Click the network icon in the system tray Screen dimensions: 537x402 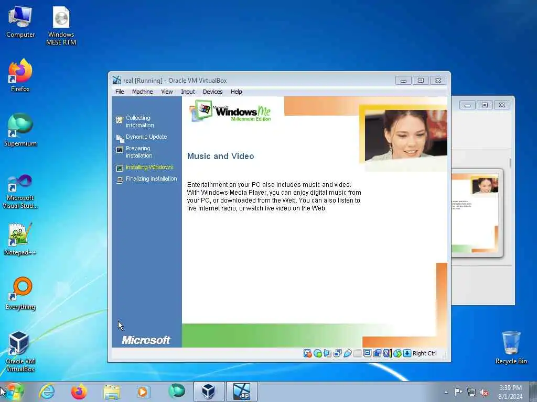[x=471, y=392]
